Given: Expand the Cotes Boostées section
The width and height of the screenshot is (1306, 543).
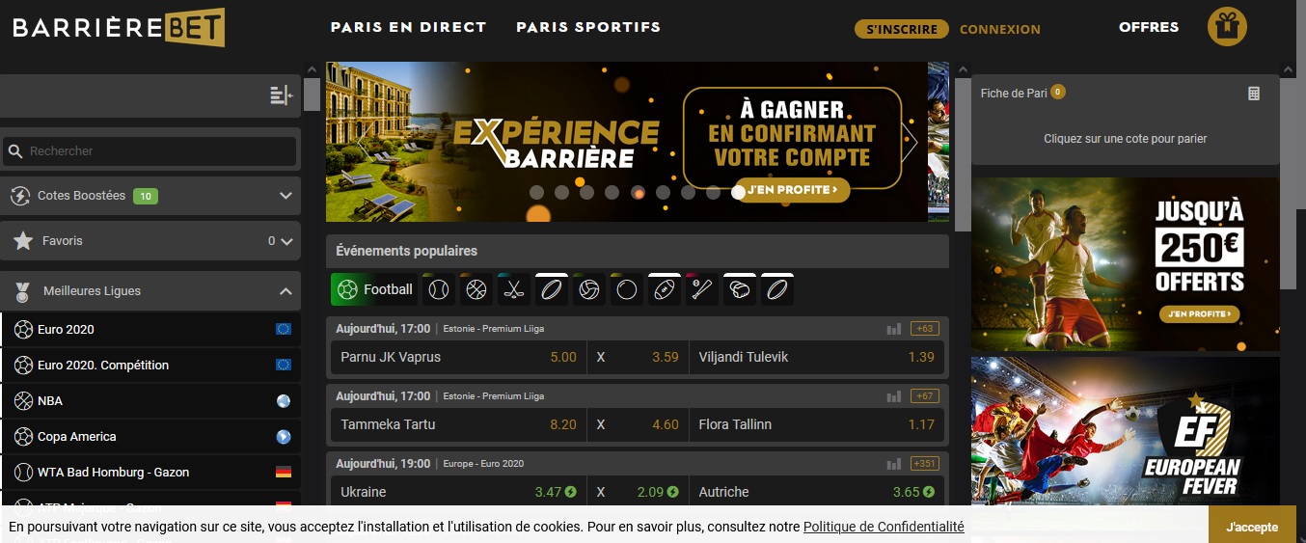Looking at the screenshot, I should click(286, 196).
